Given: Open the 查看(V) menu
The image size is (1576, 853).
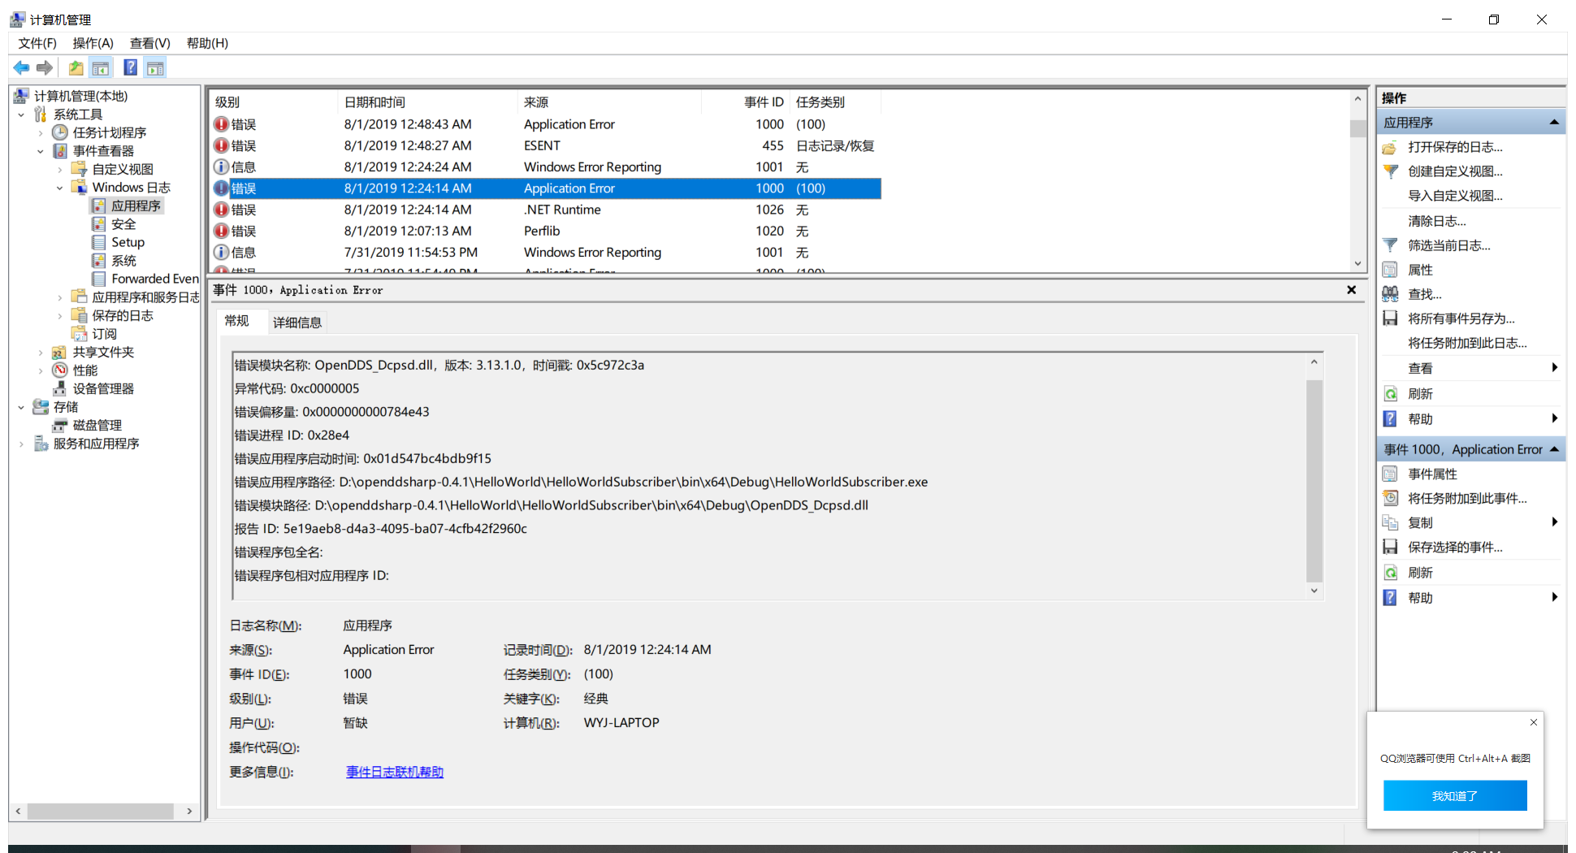Looking at the screenshot, I should pyautogui.click(x=149, y=43).
